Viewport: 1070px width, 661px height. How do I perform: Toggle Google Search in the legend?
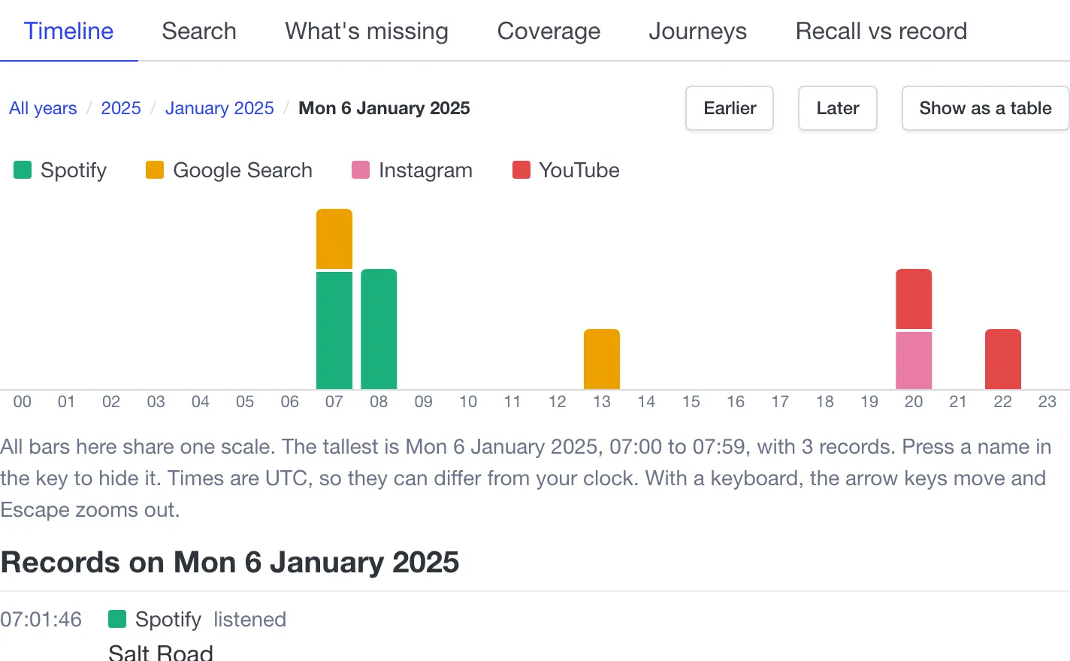[x=229, y=171]
